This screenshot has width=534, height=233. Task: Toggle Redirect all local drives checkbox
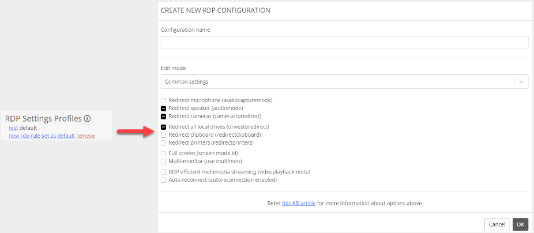(164, 127)
